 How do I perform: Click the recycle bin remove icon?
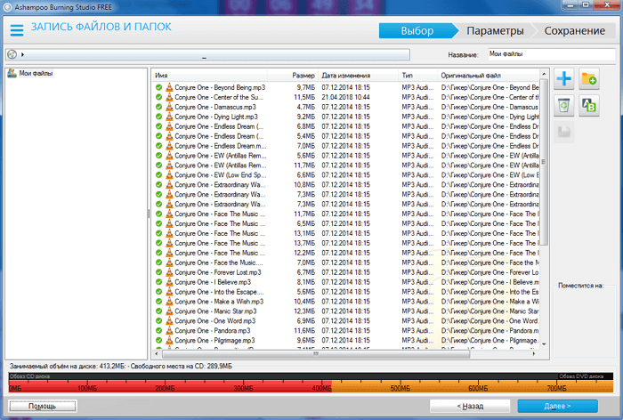(x=563, y=107)
